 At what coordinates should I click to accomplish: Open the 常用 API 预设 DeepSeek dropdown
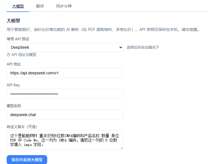coord(65,47)
